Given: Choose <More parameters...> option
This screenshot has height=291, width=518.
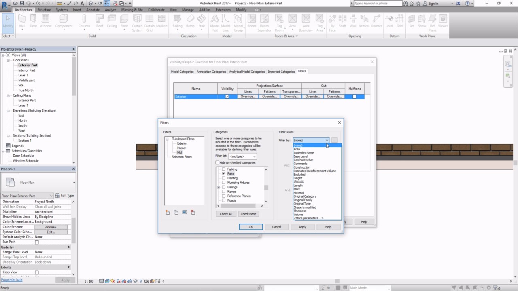Looking at the screenshot, I should (x=308, y=218).
